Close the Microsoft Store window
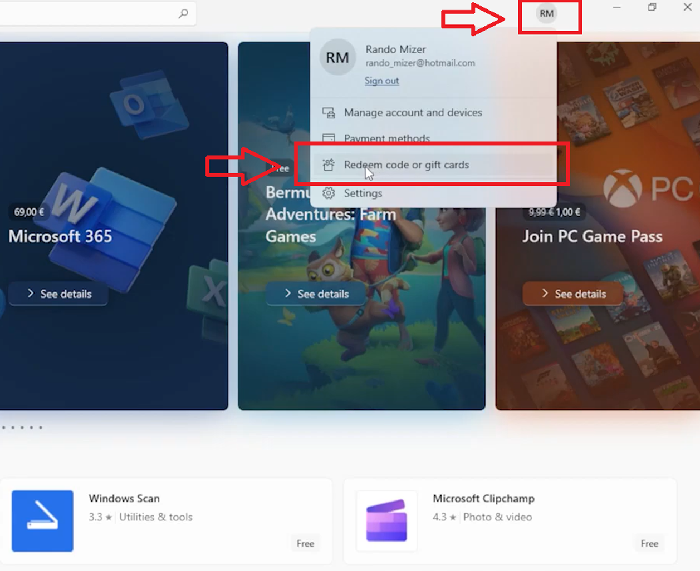This screenshot has width=700, height=571. pyautogui.click(x=687, y=7)
